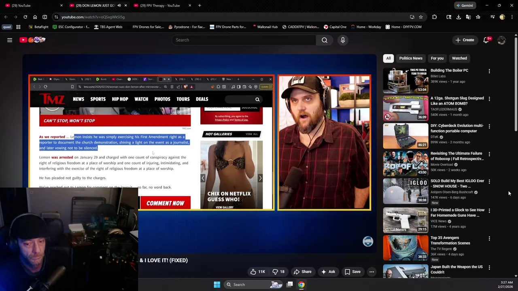Reload the browser page
The height and width of the screenshot is (291, 518).
point(25,17)
